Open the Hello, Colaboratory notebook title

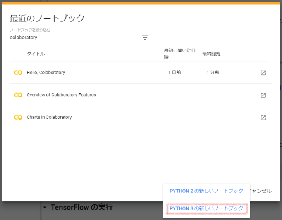pyautogui.click(x=46, y=73)
